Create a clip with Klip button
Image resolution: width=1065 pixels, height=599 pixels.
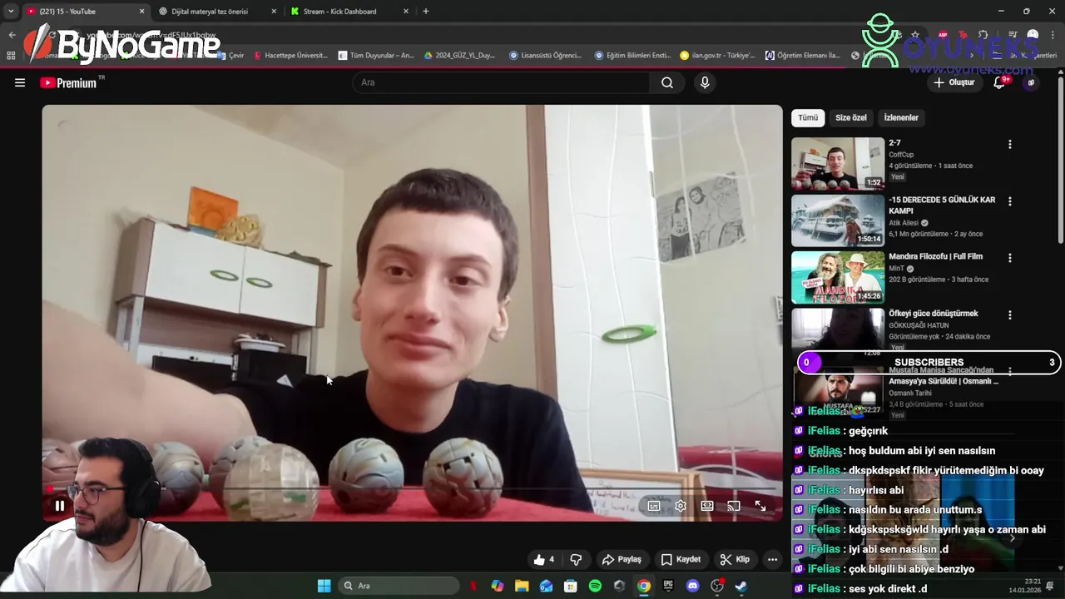tap(735, 559)
